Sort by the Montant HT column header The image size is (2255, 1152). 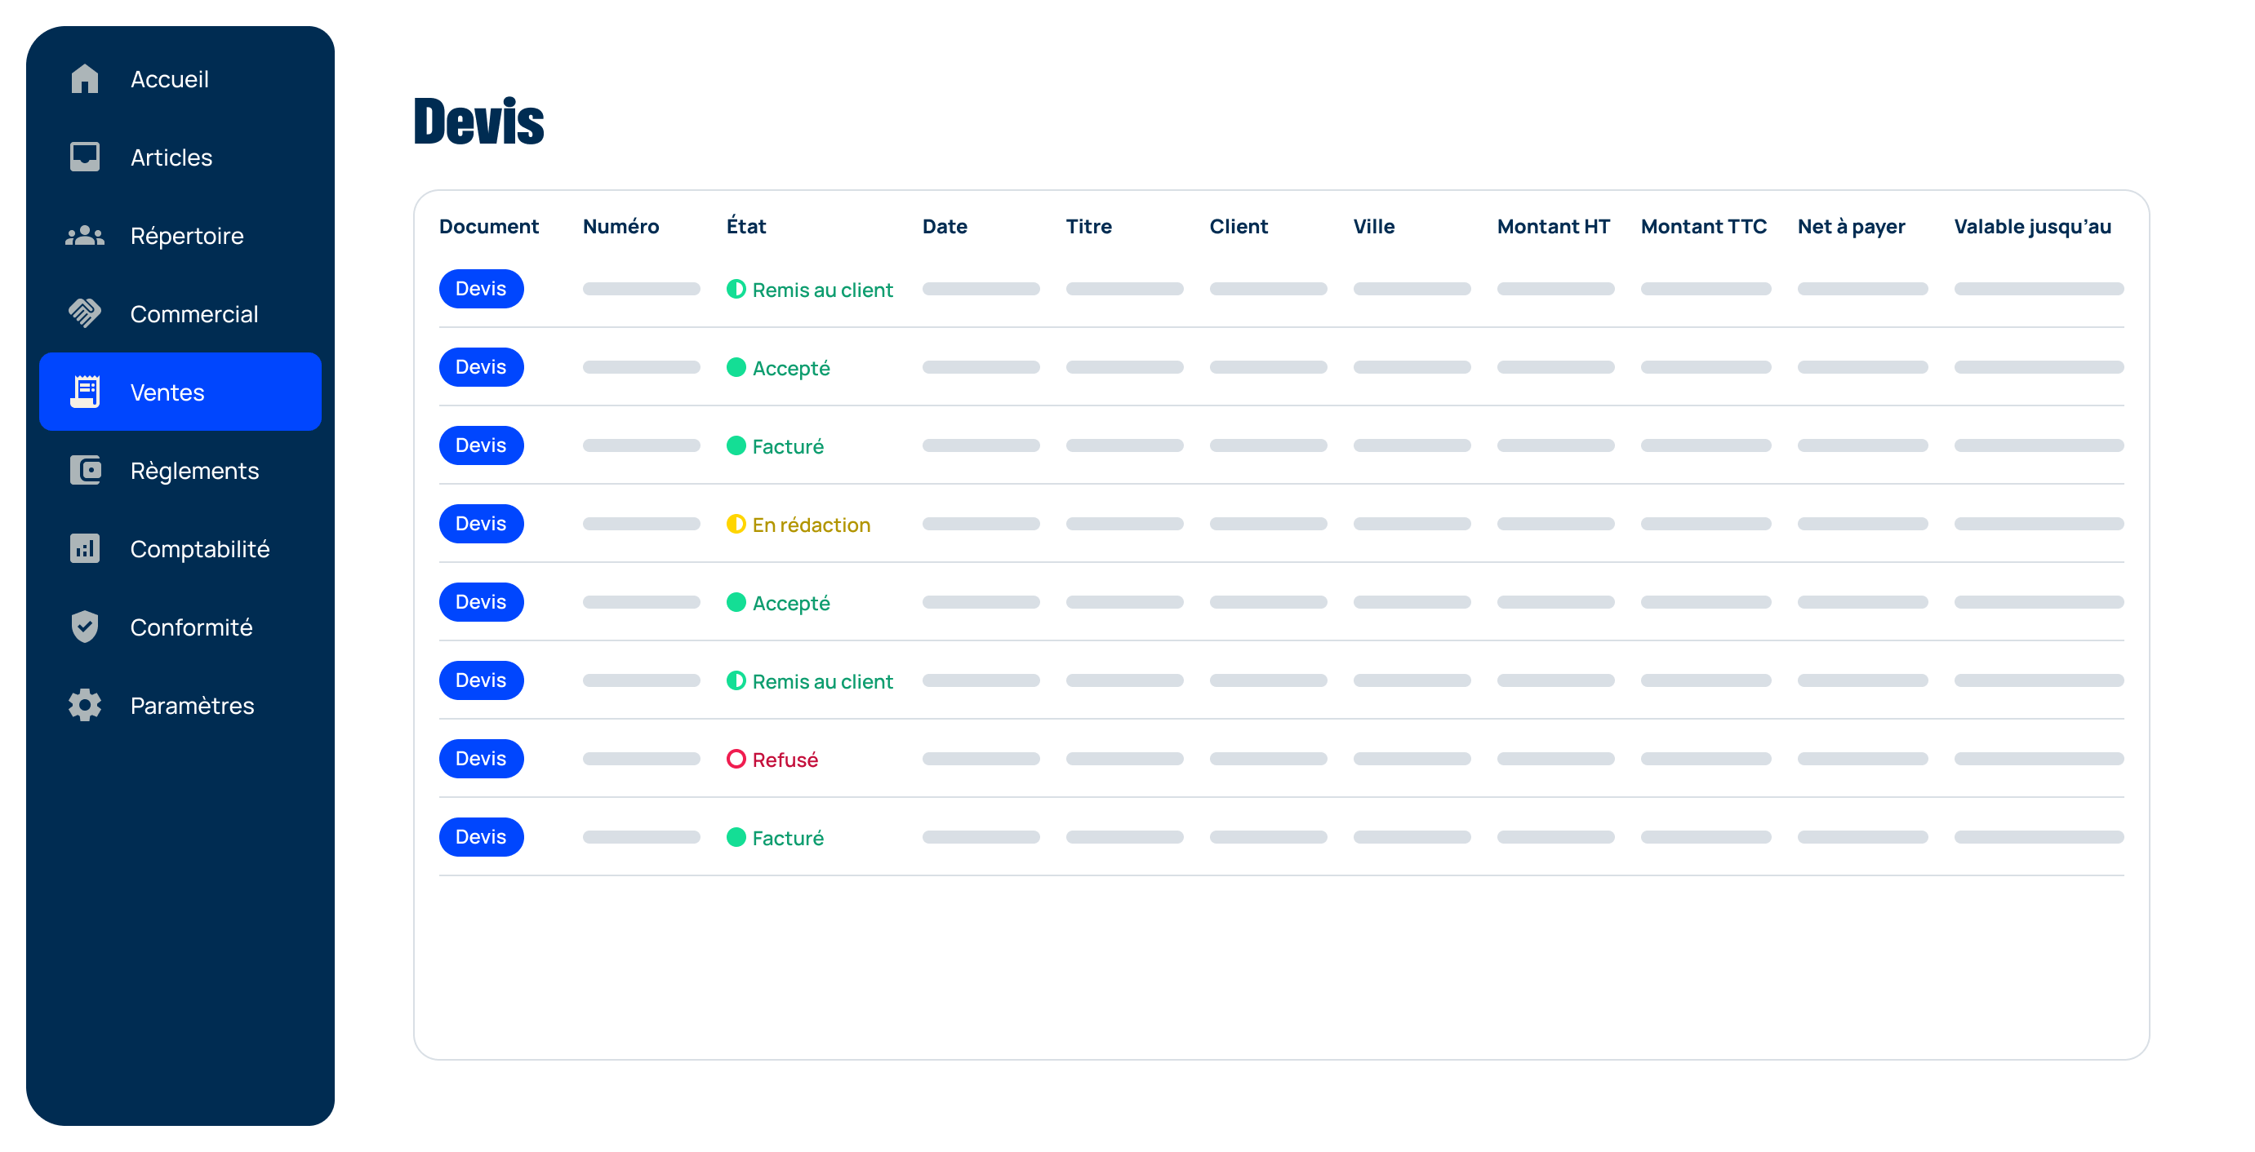(x=1553, y=227)
